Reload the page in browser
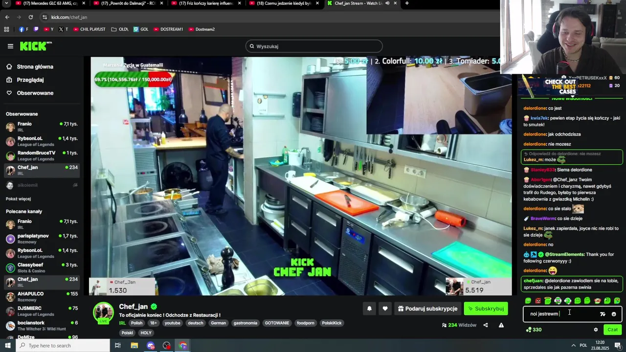This screenshot has width=626, height=352. point(31,17)
